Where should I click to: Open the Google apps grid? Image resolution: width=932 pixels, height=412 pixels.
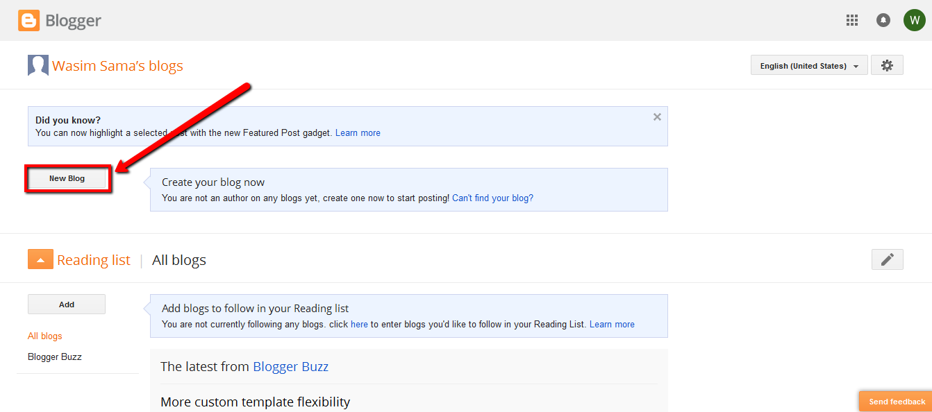[852, 20]
